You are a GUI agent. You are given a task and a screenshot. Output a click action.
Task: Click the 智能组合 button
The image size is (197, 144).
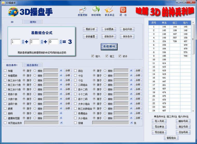(x=171, y=138)
